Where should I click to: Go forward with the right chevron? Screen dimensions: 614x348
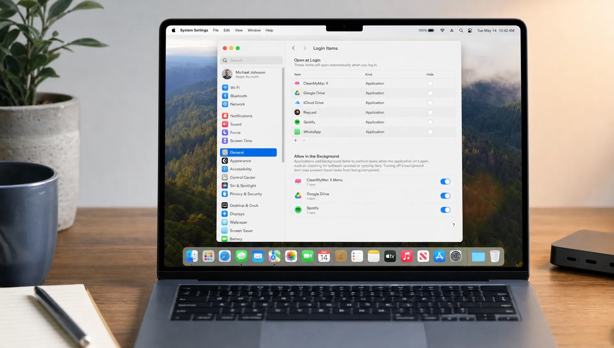(304, 48)
